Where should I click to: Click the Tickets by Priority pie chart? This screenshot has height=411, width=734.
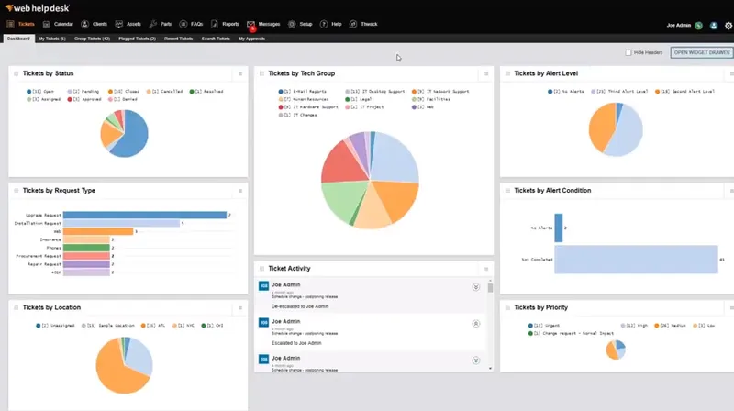point(616,350)
